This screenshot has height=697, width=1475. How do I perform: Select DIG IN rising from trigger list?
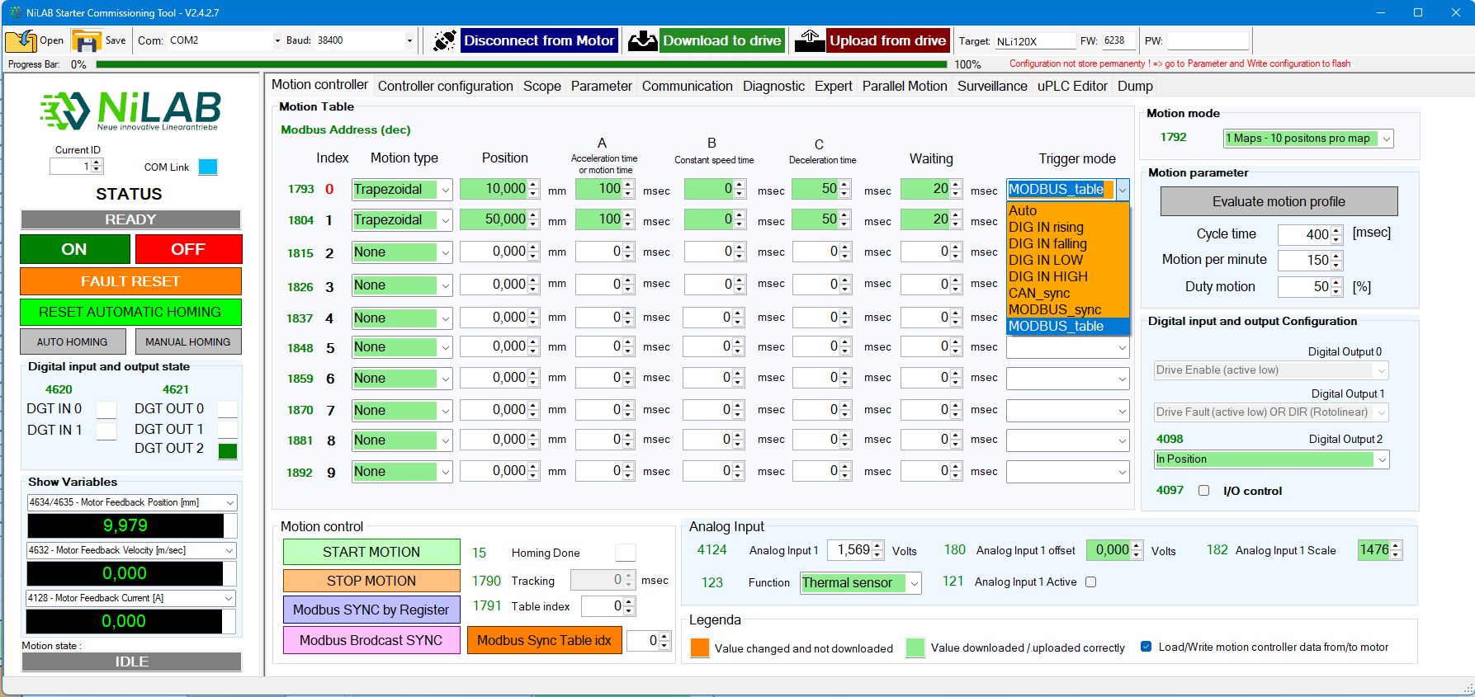click(x=1046, y=227)
